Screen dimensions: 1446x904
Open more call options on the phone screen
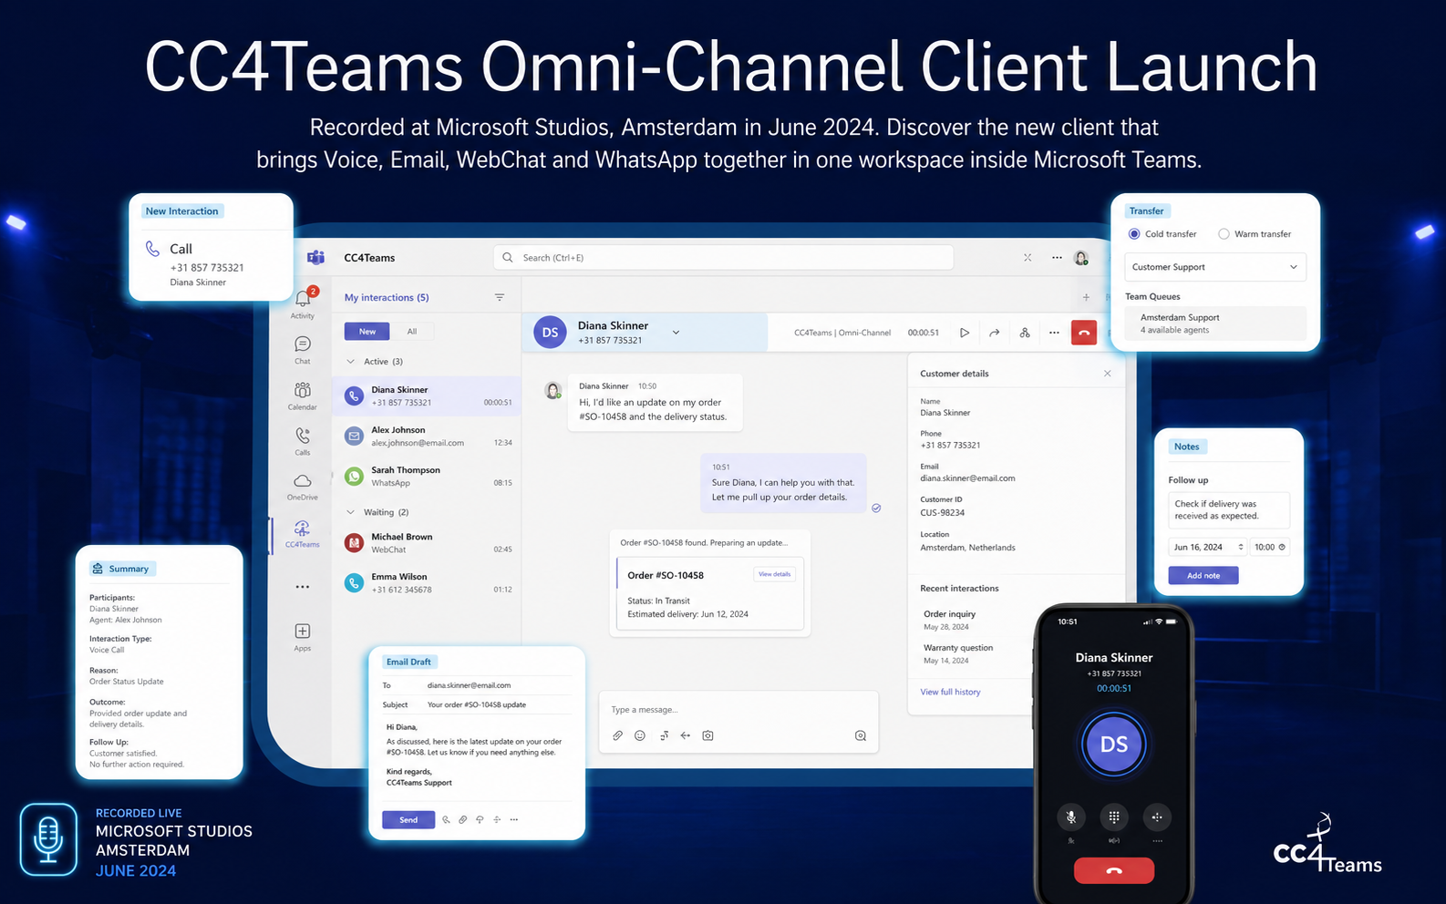1157,817
